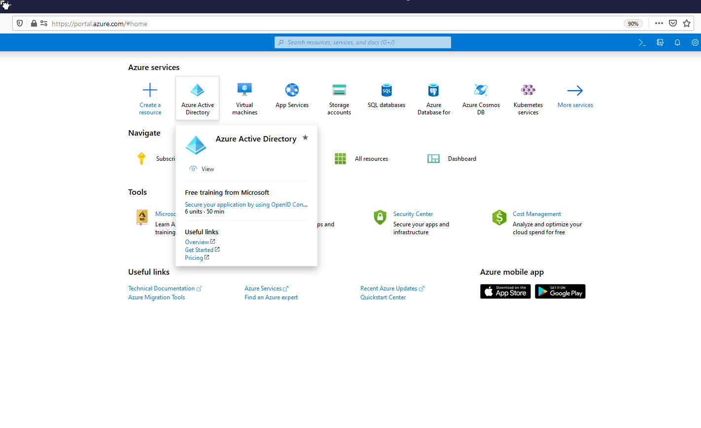Viewport: 701px width, 428px height.
Task: Open the Security Center link
Action: coord(413,214)
